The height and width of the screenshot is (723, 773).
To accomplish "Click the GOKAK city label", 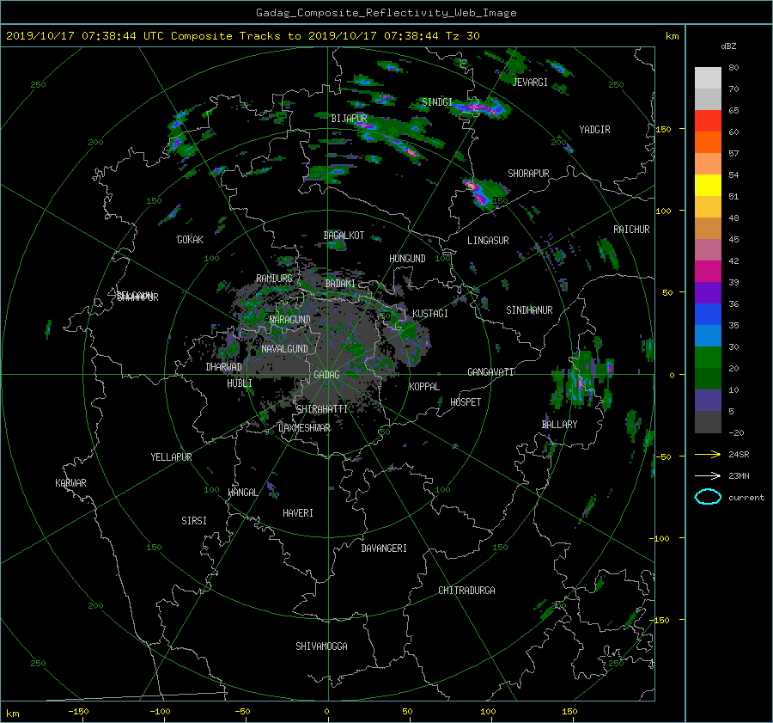I will 191,240.
